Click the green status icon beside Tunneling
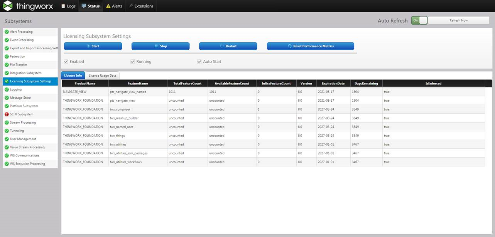The width and height of the screenshot is (495, 237). click(x=7, y=131)
